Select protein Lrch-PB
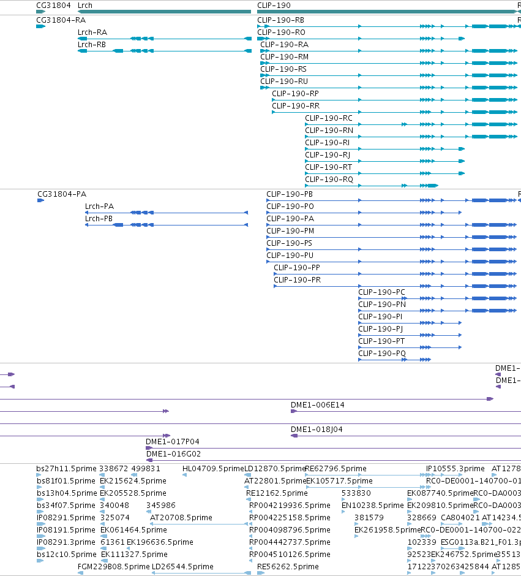This screenshot has width=521, height=576. coord(99,219)
